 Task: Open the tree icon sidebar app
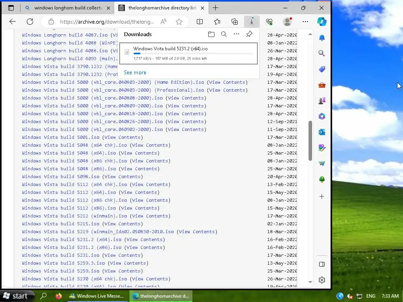pos(322,179)
